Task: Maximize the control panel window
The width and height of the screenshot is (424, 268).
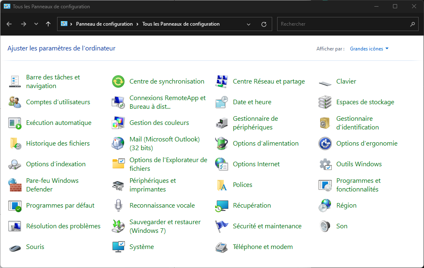Action: pos(395,6)
